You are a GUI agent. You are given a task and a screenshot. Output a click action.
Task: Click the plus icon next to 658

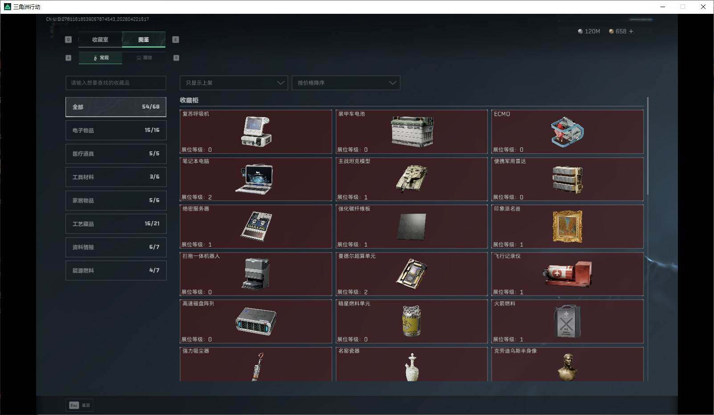[x=631, y=32]
